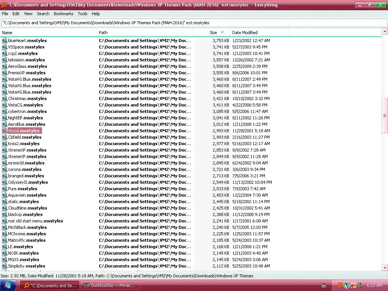Click the Kriss2.msstyles file icon
388x291 pixels.
(x=5, y=143)
